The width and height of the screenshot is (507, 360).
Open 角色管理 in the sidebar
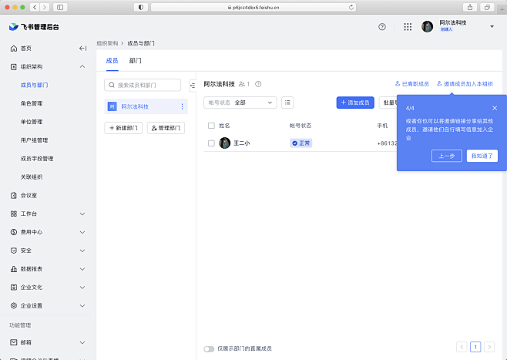click(32, 103)
